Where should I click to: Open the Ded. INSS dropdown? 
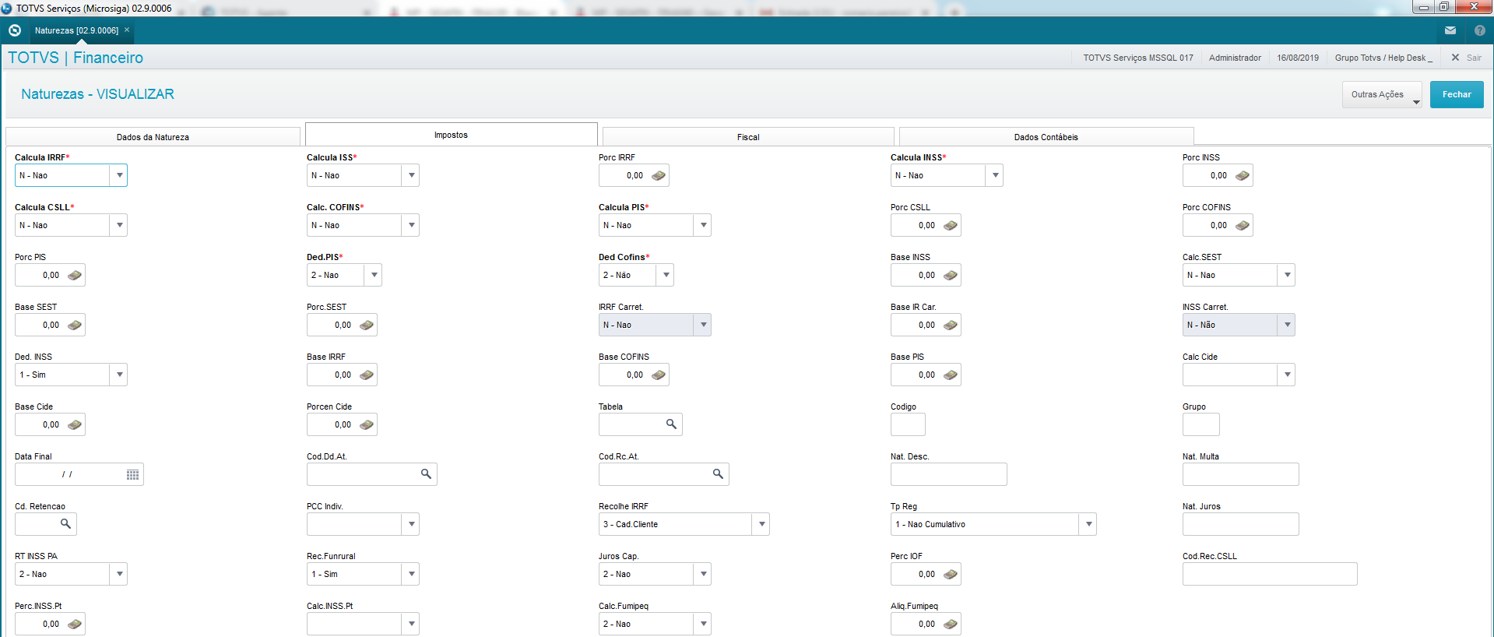pos(119,375)
